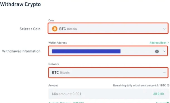Click the arrow icon next to Address Book
The width and height of the screenshot is (170, 103).
click(x=168, y=42)
